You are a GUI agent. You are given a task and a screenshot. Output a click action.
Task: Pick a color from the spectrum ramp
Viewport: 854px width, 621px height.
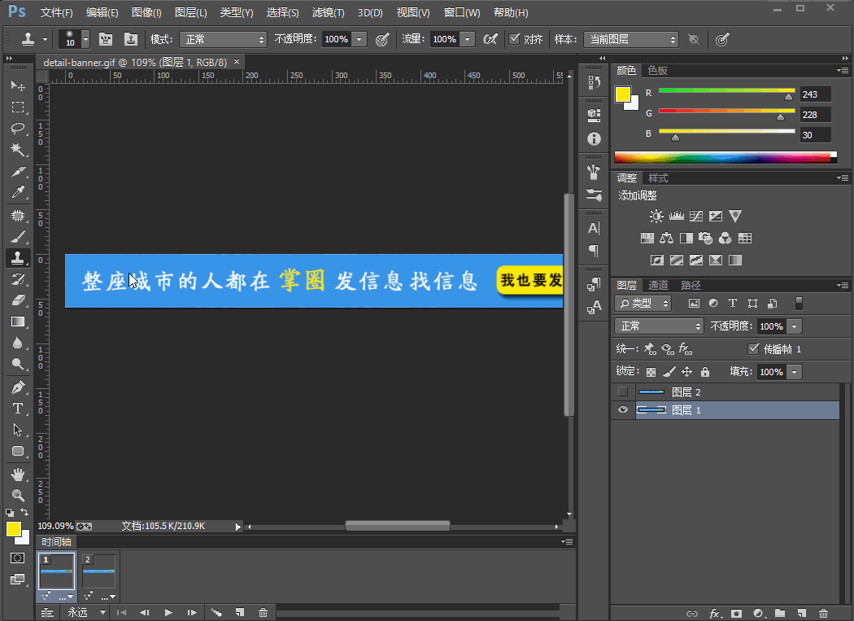click(725, 157)
